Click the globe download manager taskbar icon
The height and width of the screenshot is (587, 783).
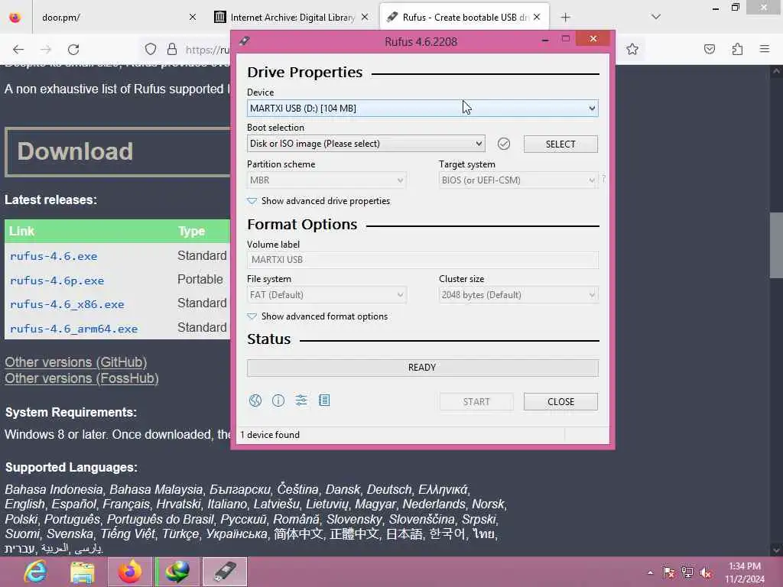tap(177, 572)
